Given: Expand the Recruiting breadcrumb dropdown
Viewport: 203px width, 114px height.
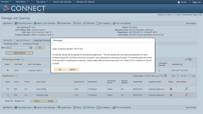Looking at the screenshot, I should [42, 2].
